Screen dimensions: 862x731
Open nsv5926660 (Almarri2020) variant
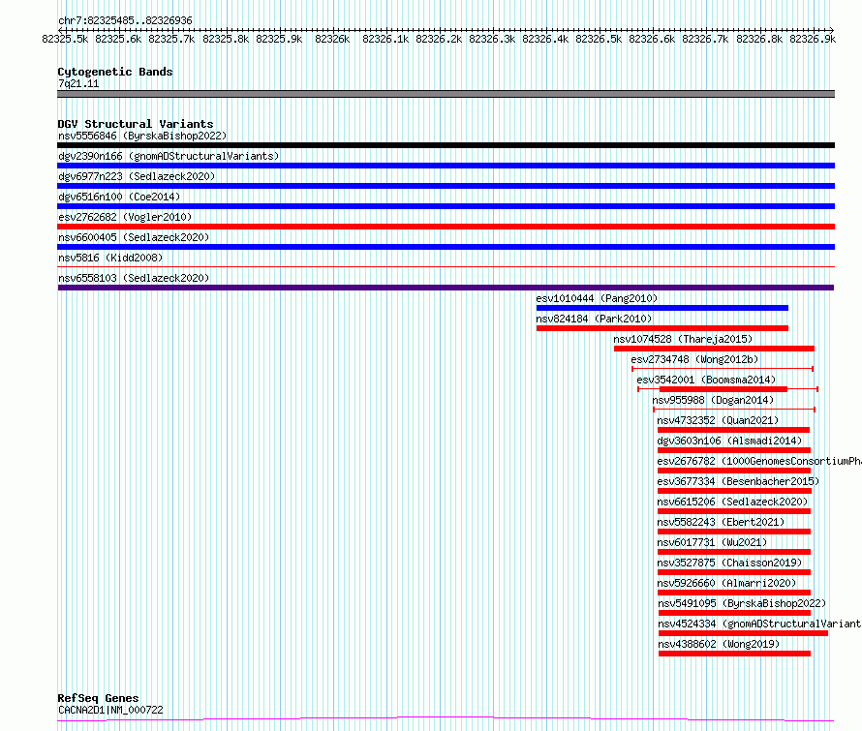(x=726, y=583)
